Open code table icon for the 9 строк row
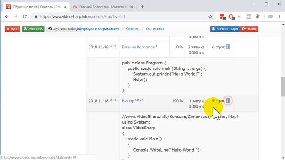The width and height of the screenshot is (285, 160). click(228, 100)
